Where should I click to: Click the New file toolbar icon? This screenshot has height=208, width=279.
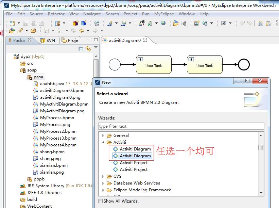(12, 23)
